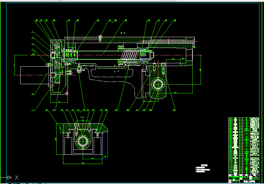Select part balloon number 7
Screen dimensions: 264x184
pyautogui.click(x=33, y=110)
